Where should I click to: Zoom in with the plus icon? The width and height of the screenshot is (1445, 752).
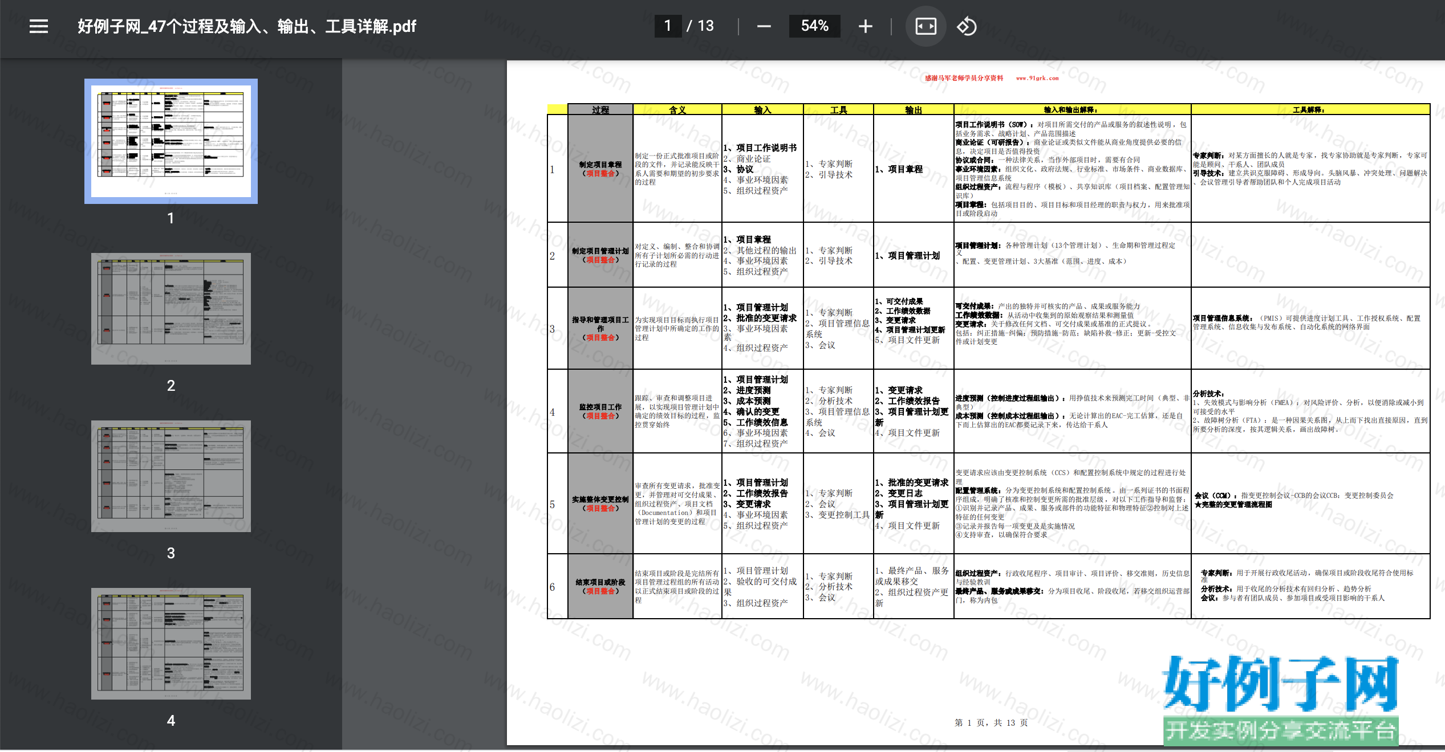coord(865,26)
